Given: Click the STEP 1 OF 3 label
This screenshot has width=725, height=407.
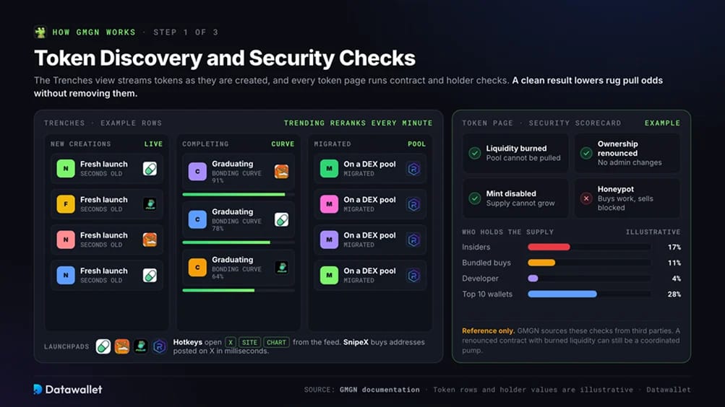Looking at the screenshot, I should tap(186, 32).
